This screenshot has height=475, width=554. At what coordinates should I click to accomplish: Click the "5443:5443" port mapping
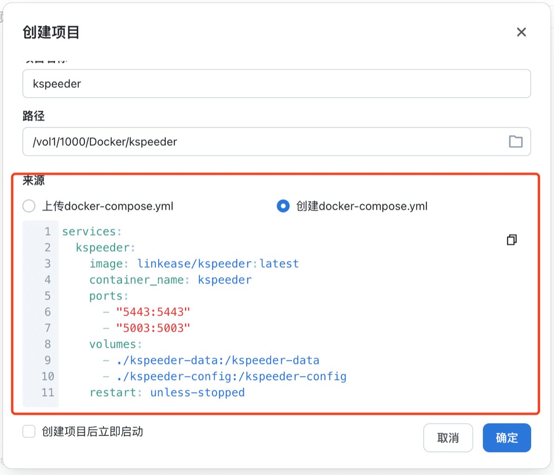pyautogui.click(x=153, y=312)
